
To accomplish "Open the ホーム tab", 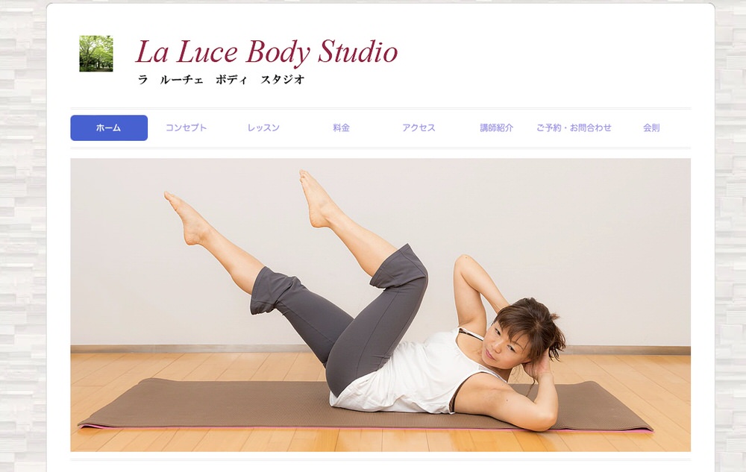I will pos(109,128).
